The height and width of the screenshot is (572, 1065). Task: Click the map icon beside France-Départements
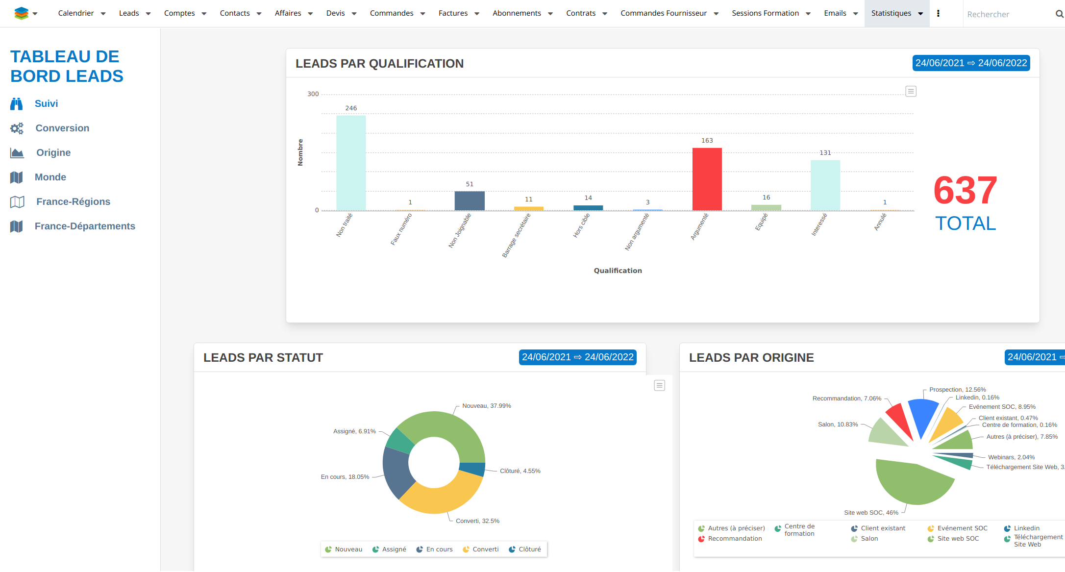(17, 226)
